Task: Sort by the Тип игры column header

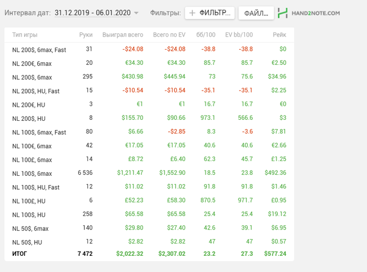Action: (25, 35)
